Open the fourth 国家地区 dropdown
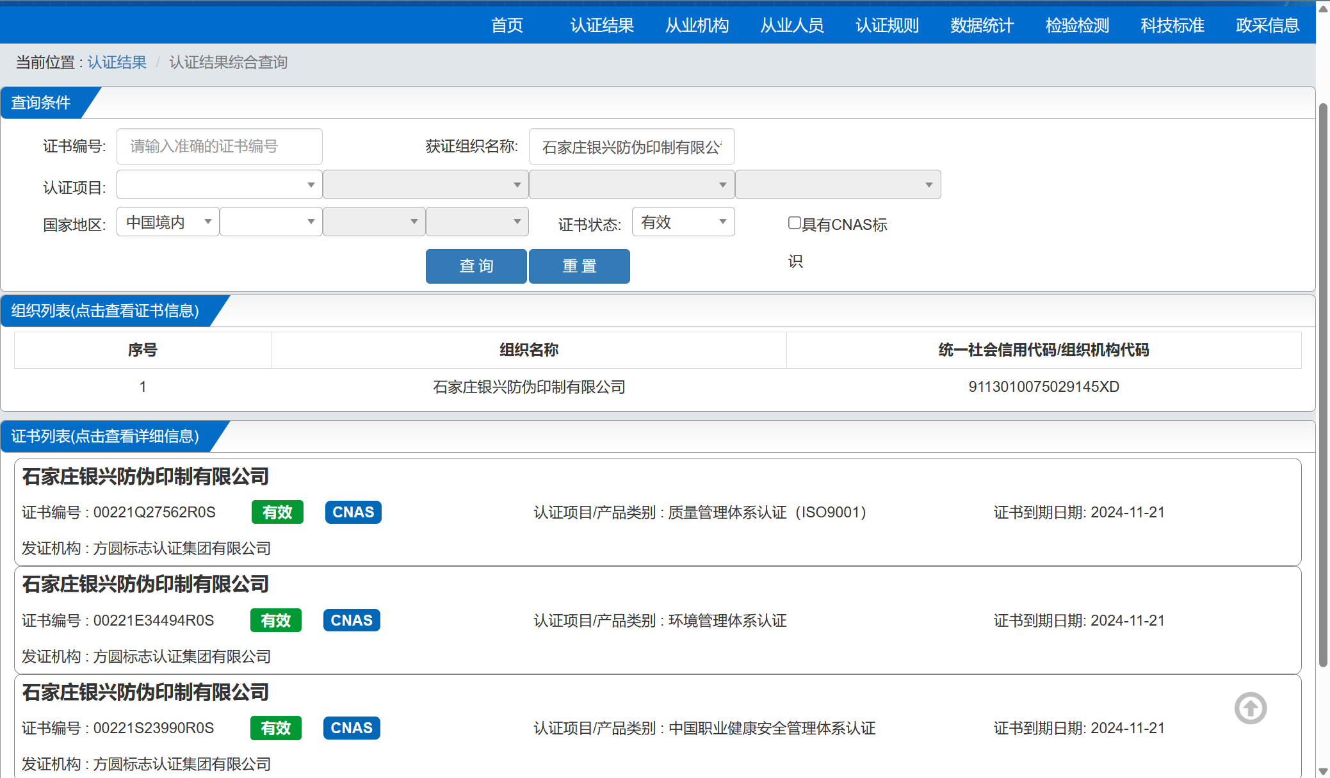This screenshot has width=1330, height=778. 477,222
